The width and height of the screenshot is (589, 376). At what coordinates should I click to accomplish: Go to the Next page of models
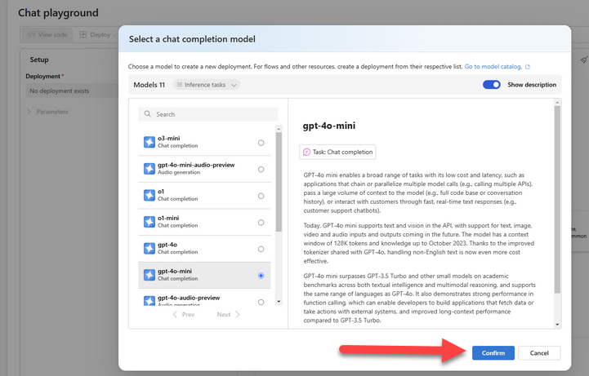click(x=228, y=315)
